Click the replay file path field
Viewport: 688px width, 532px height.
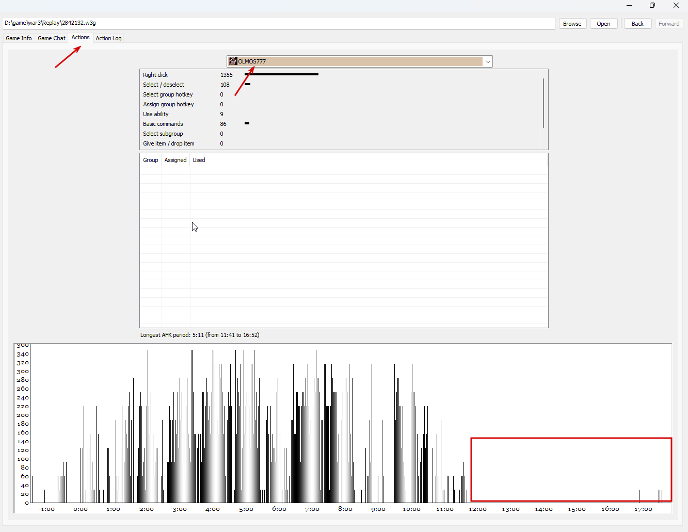(x=279, y=23)
